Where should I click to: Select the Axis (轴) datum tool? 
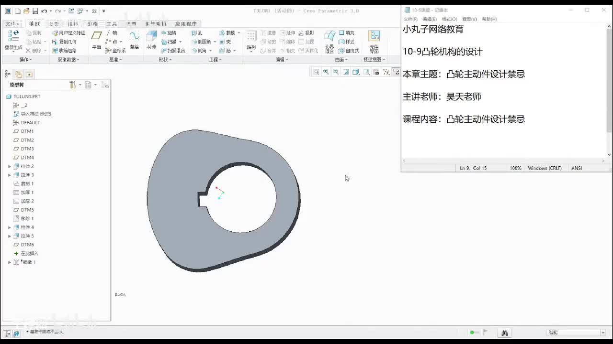(x=112, y=33)
